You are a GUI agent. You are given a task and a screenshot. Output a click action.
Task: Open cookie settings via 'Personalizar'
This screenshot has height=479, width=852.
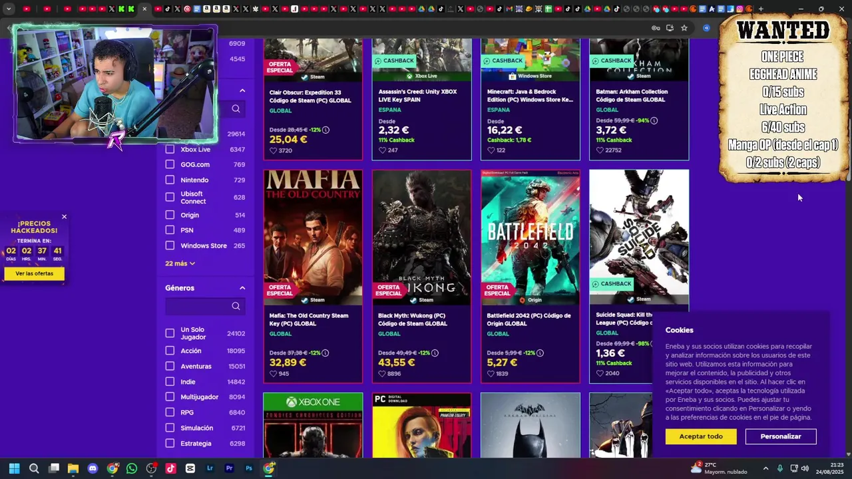point(781,436)
